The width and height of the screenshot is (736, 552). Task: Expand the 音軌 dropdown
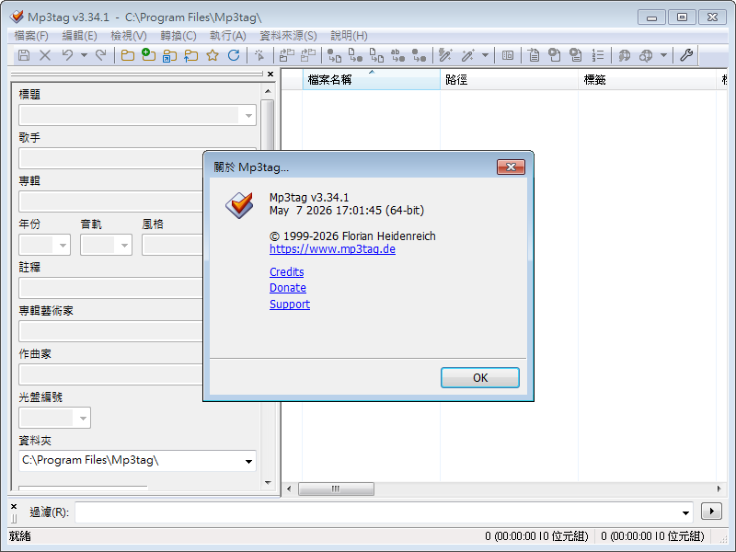coord(124,245)
